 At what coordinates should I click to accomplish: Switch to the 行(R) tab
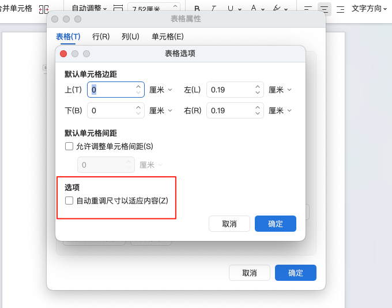(x=101, y=37)
